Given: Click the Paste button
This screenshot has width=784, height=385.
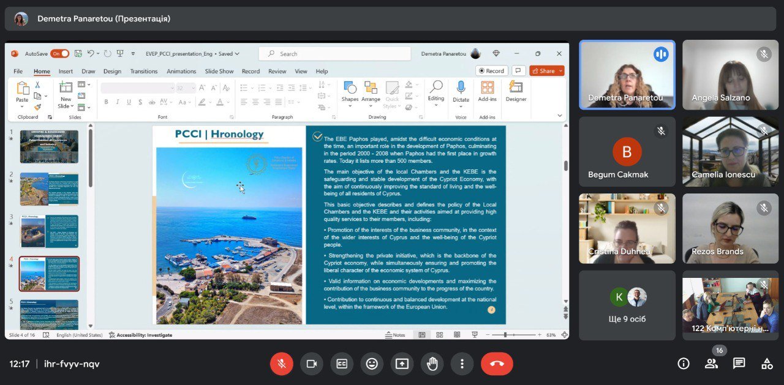Looking at the screenshot, I should click(x=22, y=93).
